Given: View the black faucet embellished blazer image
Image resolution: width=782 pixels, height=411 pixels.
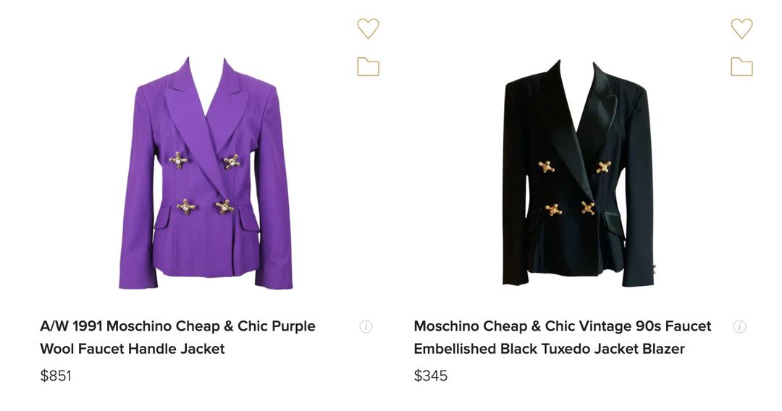Looking at the screenshot, I should tap(578, 174).
